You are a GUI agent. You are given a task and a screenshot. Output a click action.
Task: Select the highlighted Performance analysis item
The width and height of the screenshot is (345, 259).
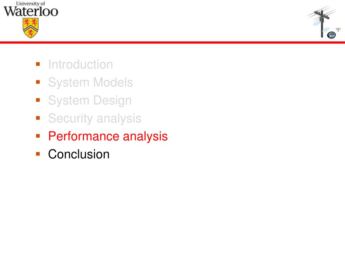108,136
